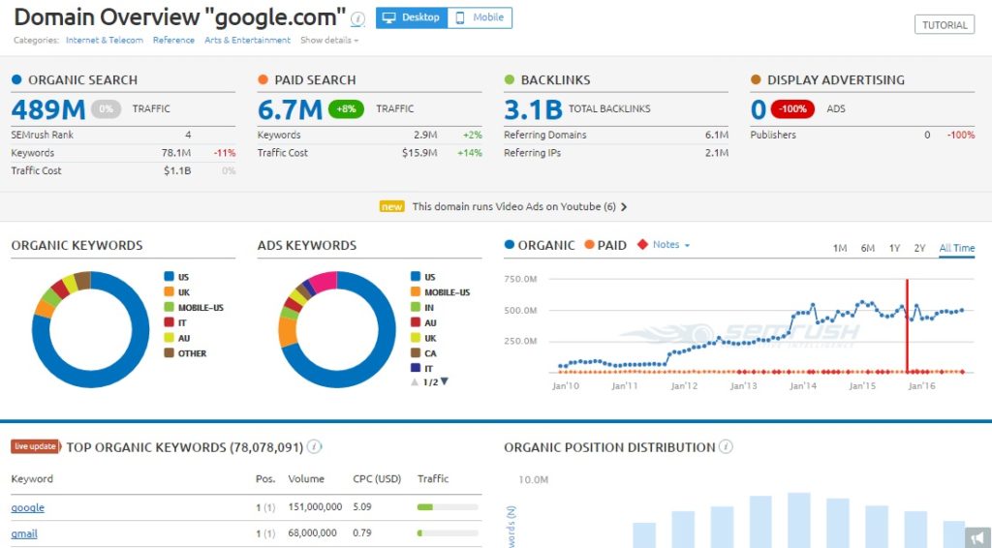Click the OTHER swatch in Organic Keywords legend
The height and width of the screenshot is (548, 992).
point(169,352)
